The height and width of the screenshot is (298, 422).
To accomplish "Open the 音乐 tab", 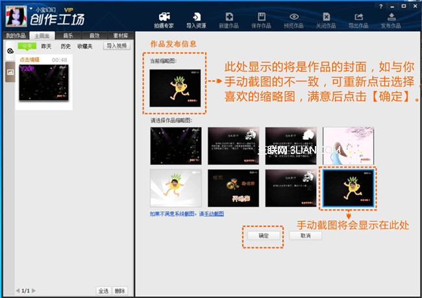I will (x=68, y=36).
